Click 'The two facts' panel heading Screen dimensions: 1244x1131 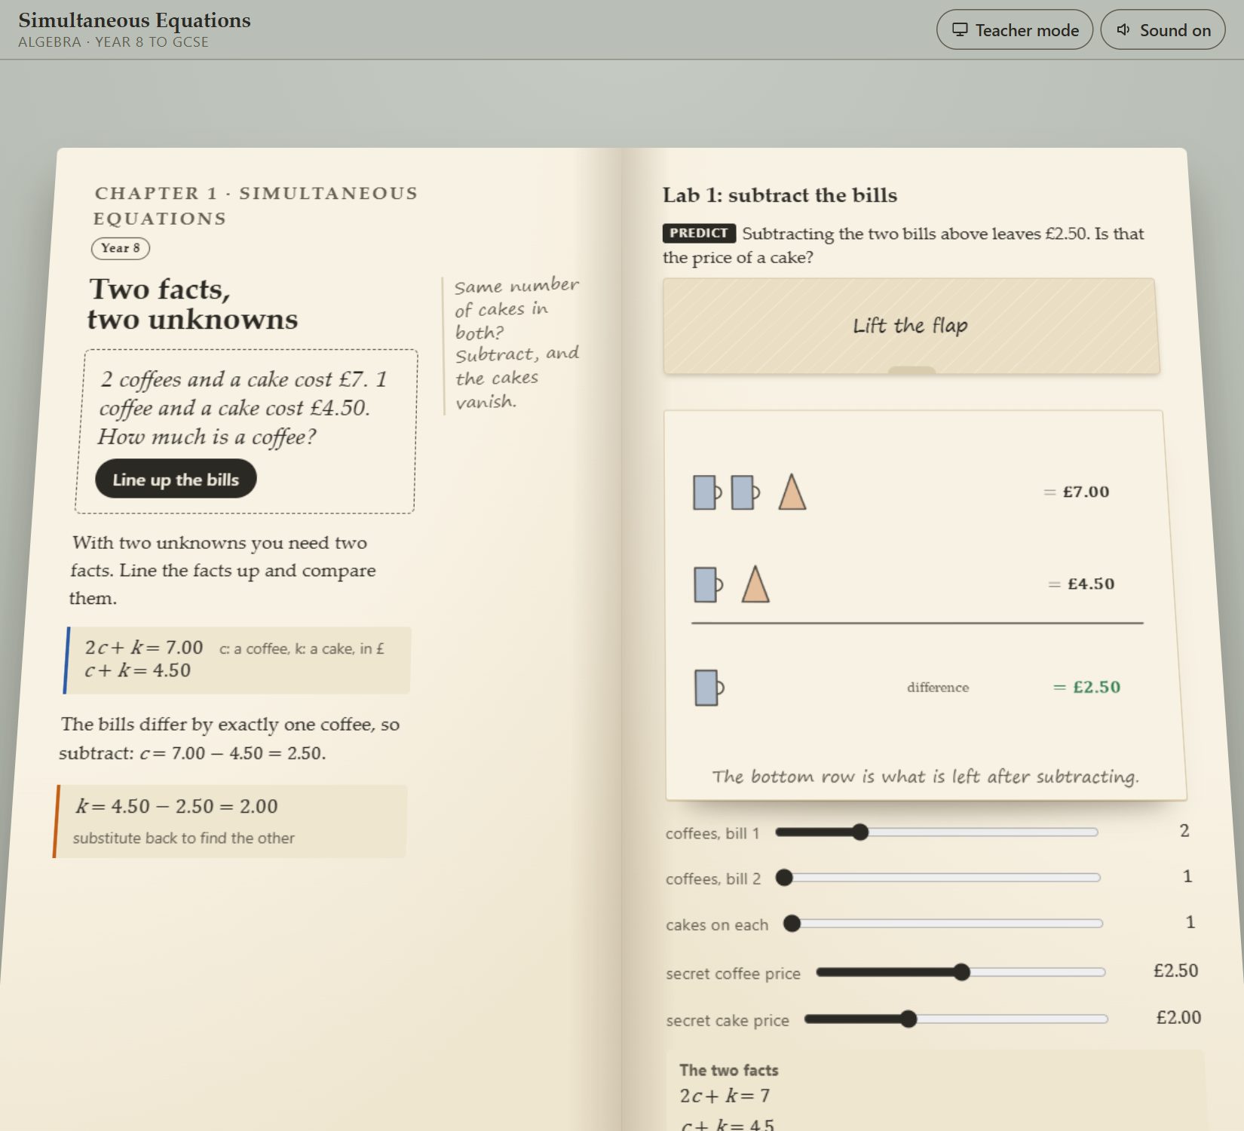pyautogui.click(x=728, y=1070)
